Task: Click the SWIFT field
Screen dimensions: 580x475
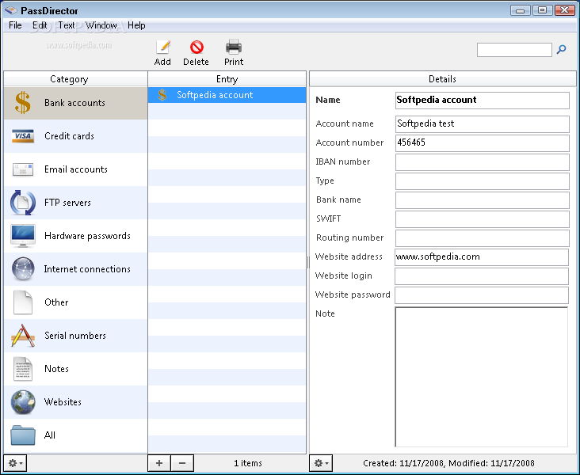Action: coord(483,219)
